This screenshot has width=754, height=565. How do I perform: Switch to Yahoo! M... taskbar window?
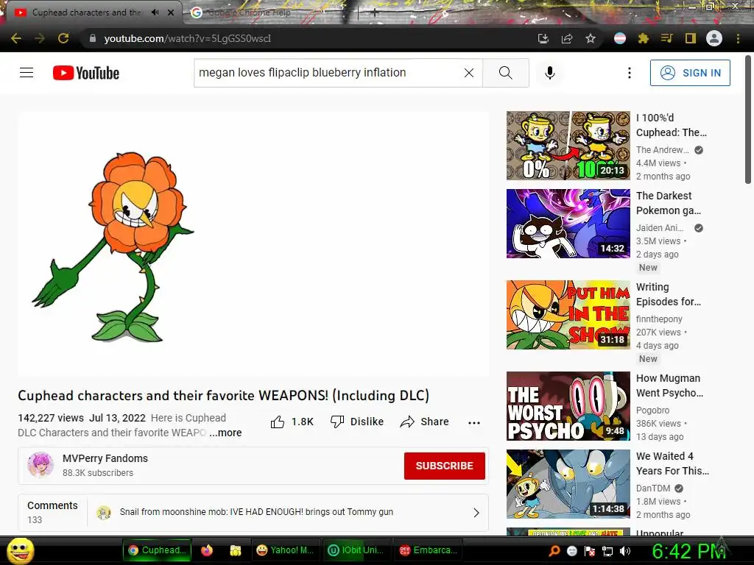point(285,550)
